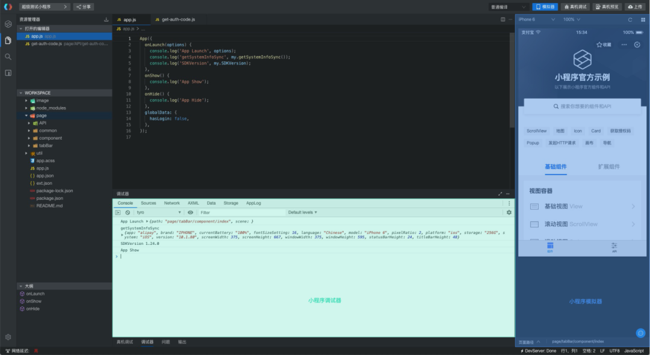650x355 pixels.
Task: Click the 真机调试 button in top toolbar
Action: [x=575, y=7]
